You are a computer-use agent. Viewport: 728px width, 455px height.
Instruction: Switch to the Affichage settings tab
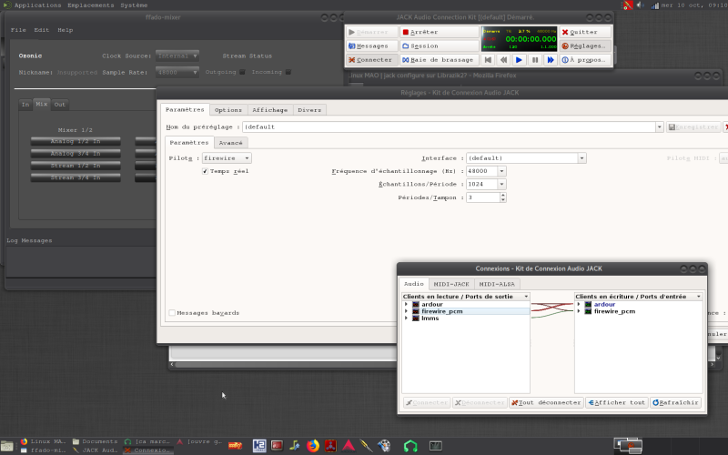[x=269, y=110]
